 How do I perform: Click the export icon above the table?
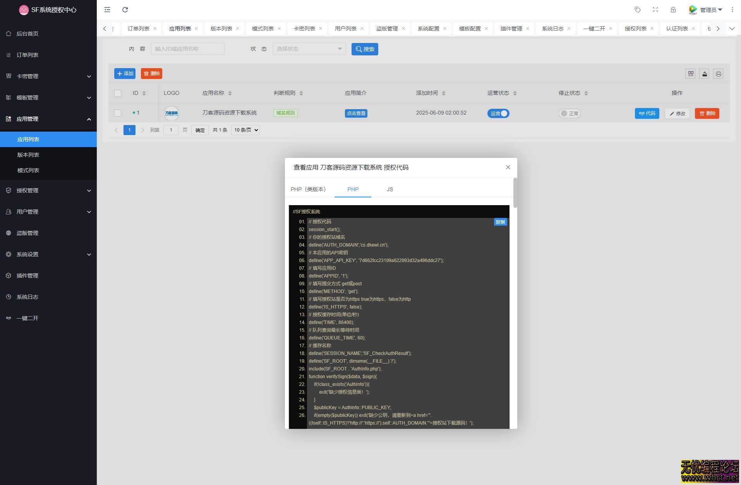(x=705, y=74)
